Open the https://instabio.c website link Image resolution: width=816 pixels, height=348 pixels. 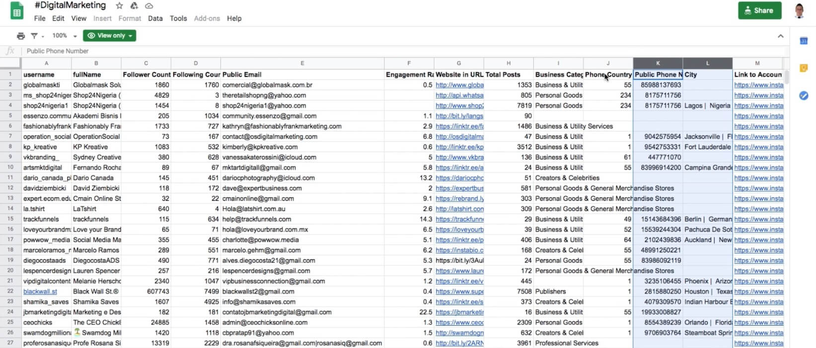(459, 250)
